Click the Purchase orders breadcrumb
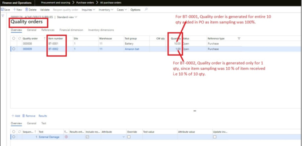The height and width of the screenshot is (146, 302). [x=85, y=3]
